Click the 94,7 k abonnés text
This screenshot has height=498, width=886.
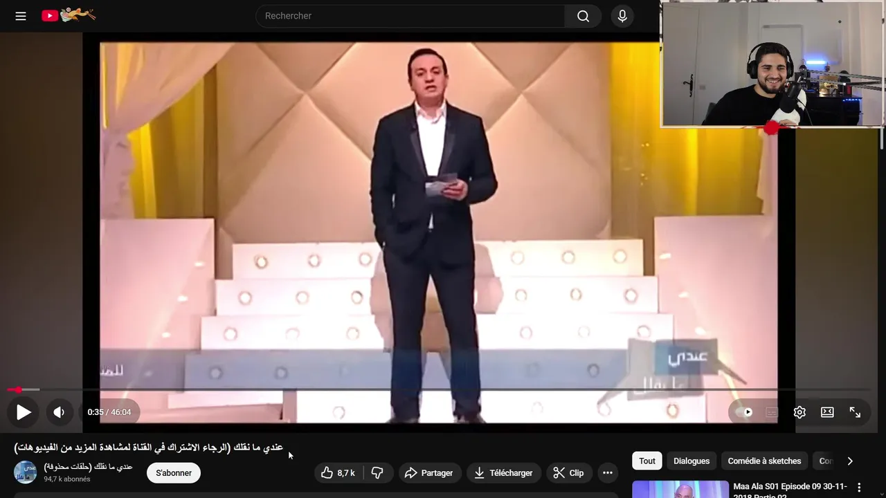[67, 479]
